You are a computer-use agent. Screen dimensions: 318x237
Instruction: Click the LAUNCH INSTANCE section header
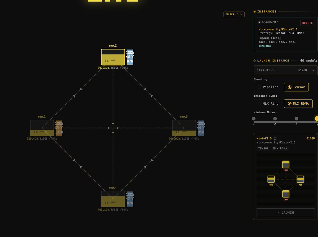(x=273, y=61)
